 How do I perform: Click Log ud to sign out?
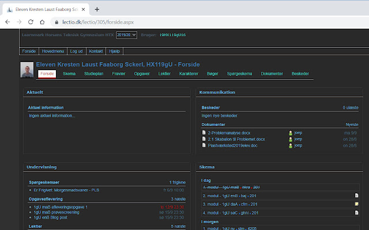(x=77, y=51)
